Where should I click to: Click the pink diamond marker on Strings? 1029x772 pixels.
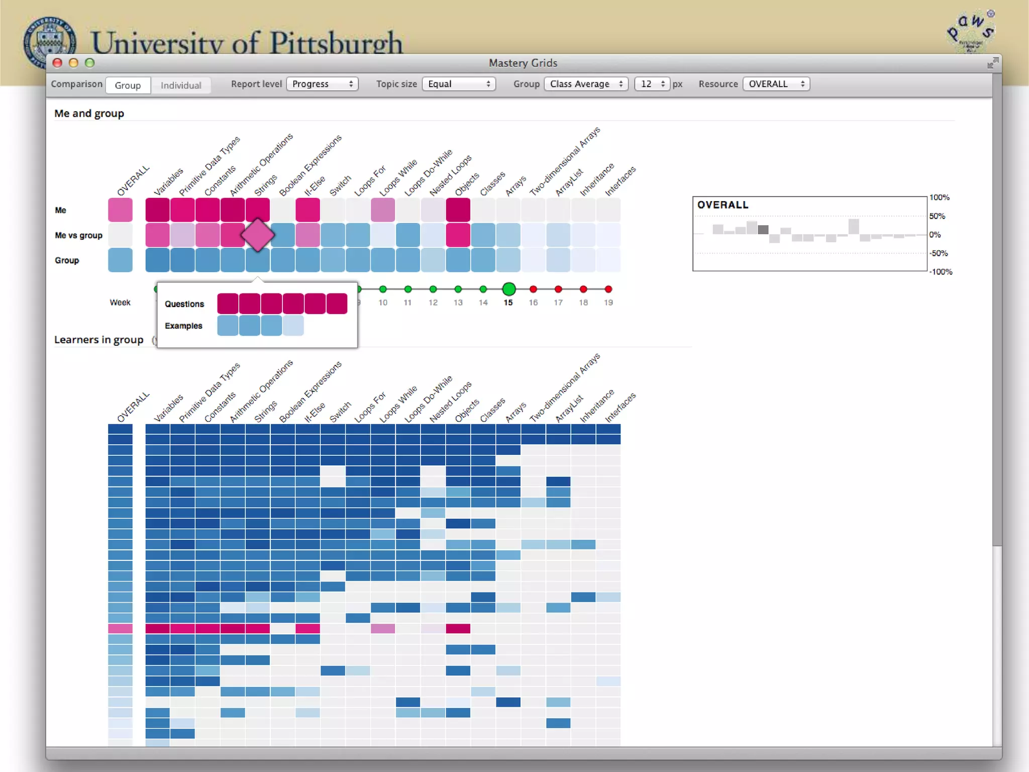[x=258, y=235]
